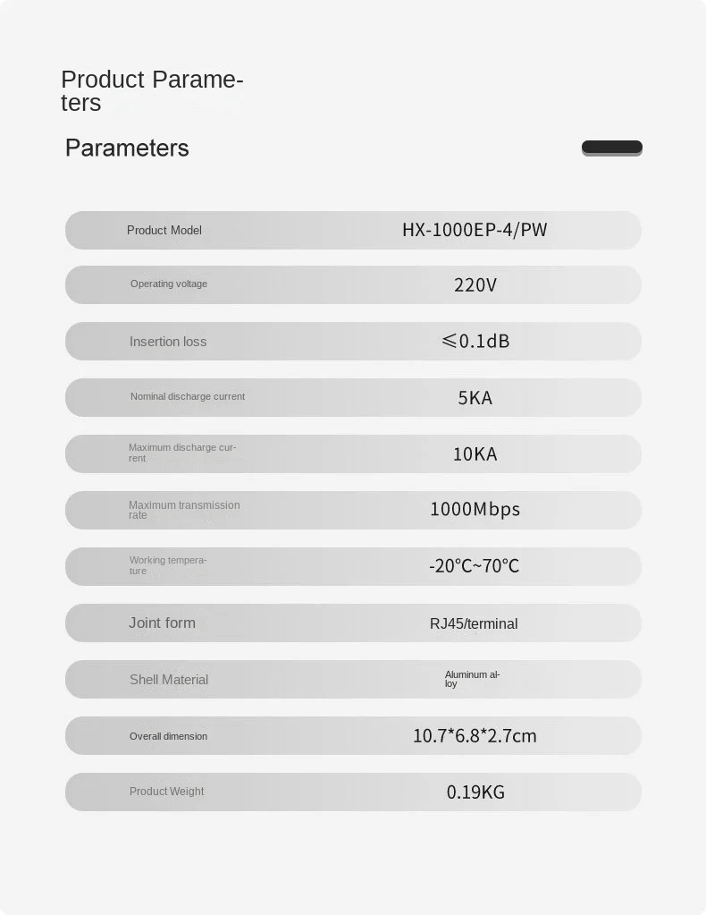Click the "Product Parameters" heading
Screen dimensions: 706x915
(x=151, y=90)
